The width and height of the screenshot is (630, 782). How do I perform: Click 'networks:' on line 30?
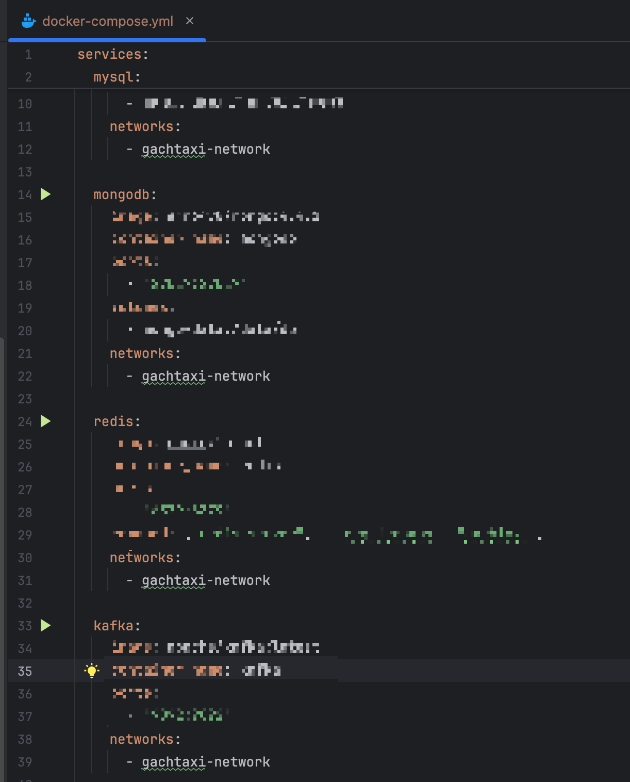click(145, 558)
